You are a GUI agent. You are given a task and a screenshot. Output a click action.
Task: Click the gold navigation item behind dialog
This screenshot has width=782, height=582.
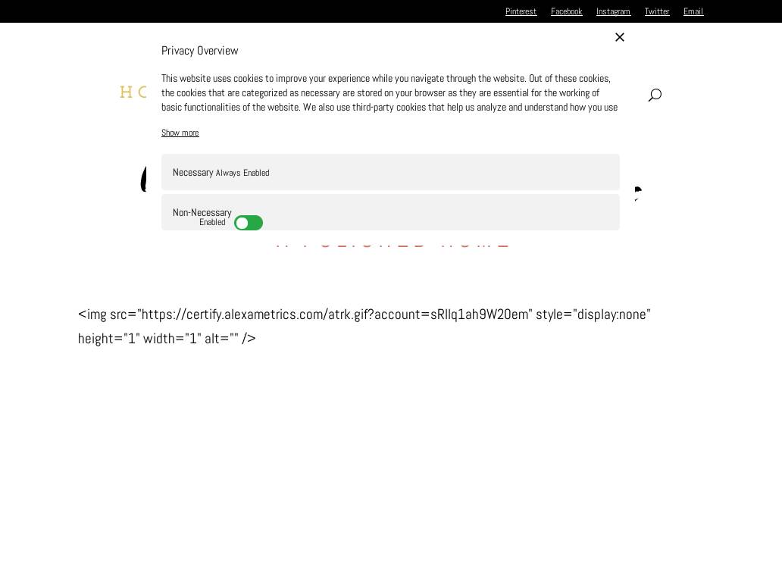[x=134, y=92]
